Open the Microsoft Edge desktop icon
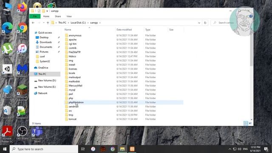The width and height of the screenshot is (272, 153). [x=7, y=31]
